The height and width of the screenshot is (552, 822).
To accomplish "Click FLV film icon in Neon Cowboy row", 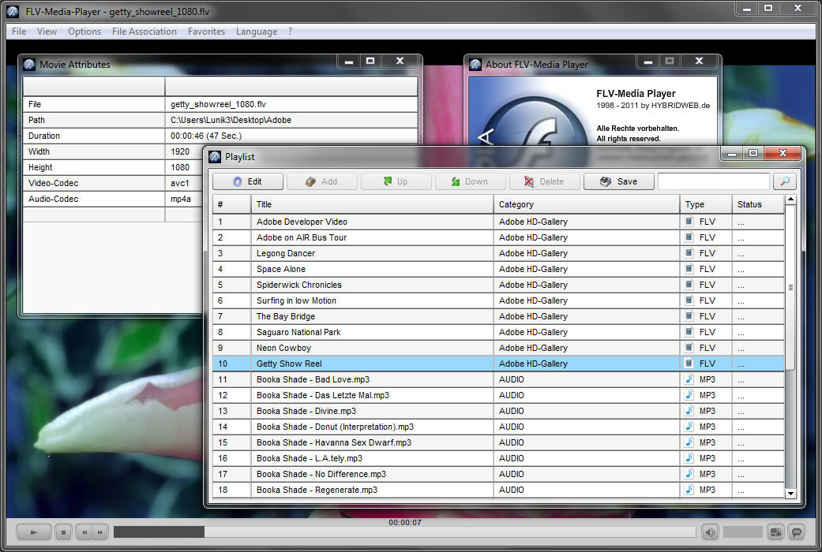I will pyautogui.click(x=689, y=348).
